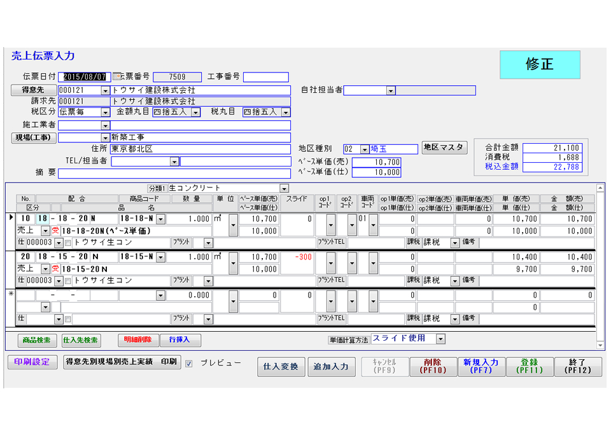Click the 地区マスタ button

[x=444, y=148]
